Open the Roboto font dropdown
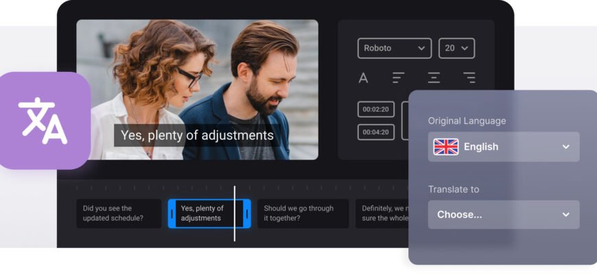The height and width of the screenshot is (274, 597). (395, 48)
